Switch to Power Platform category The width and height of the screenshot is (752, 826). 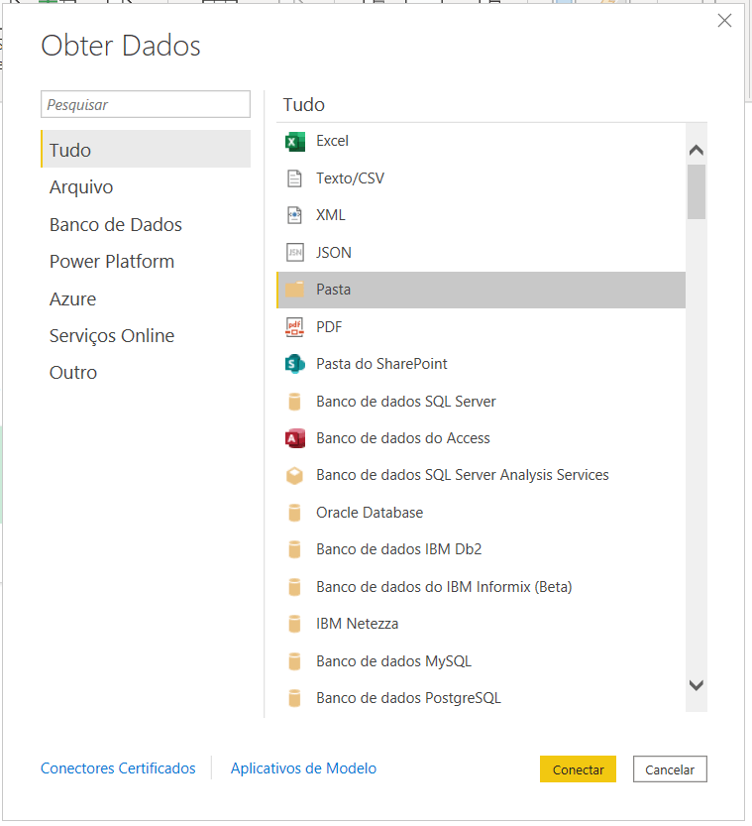coord(146,262)
